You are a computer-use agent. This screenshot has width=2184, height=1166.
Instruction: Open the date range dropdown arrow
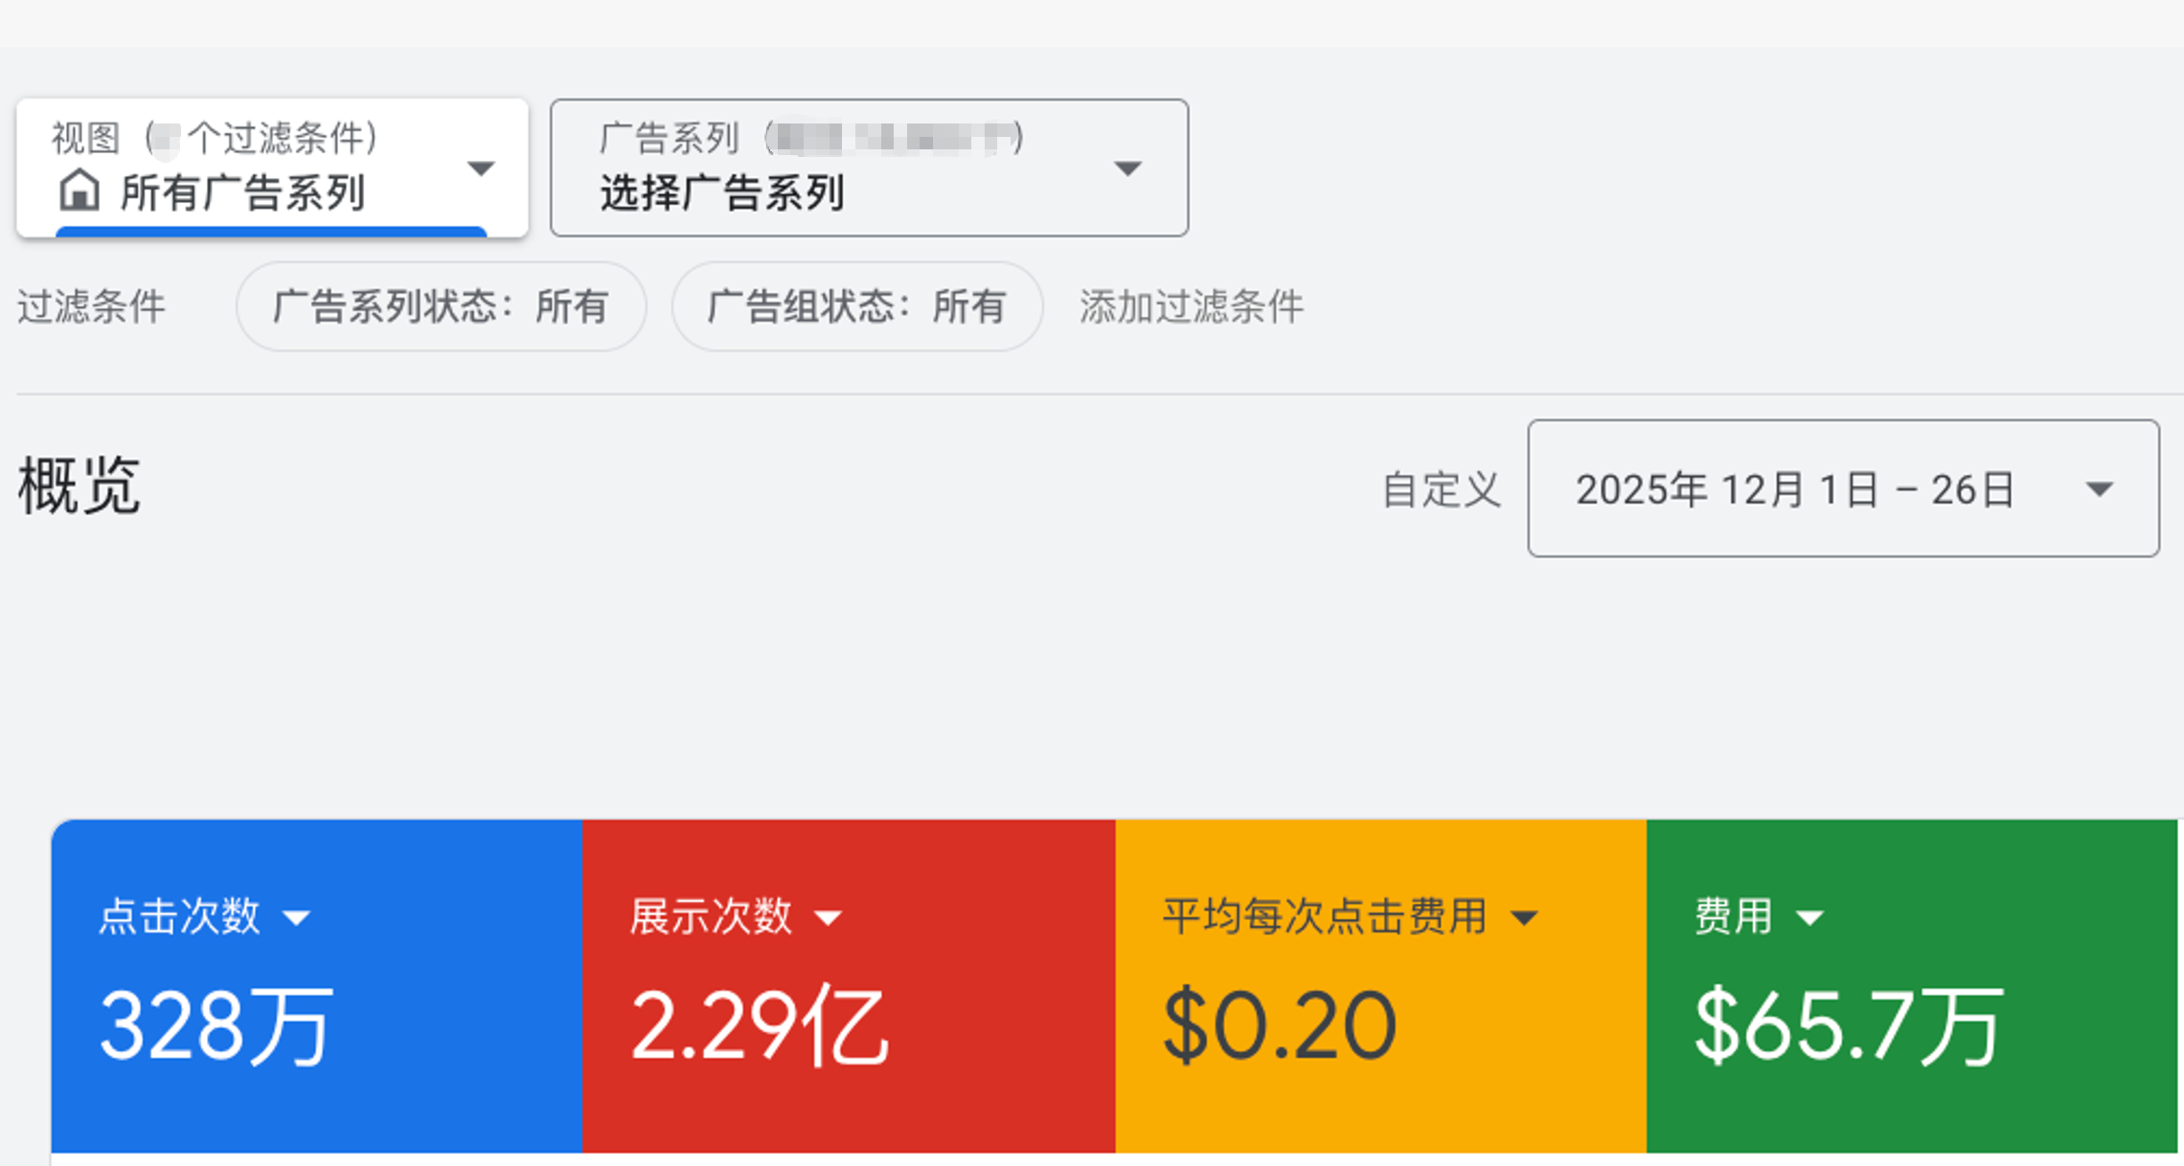point(2099,489)
